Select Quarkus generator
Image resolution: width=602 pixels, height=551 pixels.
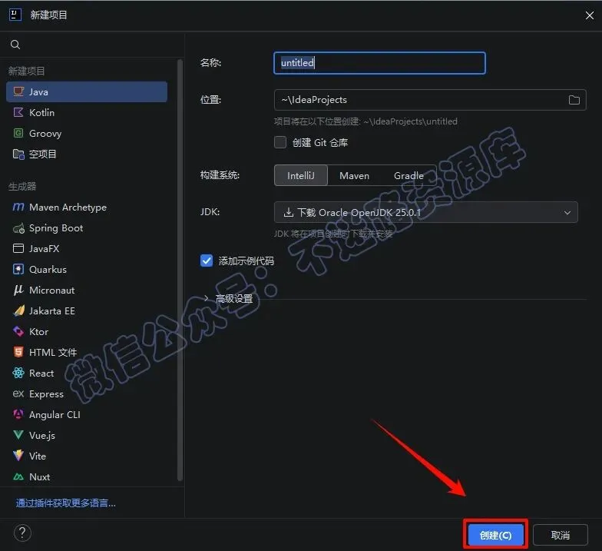(87, 269)
